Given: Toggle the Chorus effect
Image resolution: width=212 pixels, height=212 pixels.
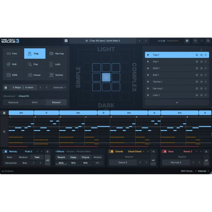Looking at the screenshot, I should coord(85,157).
